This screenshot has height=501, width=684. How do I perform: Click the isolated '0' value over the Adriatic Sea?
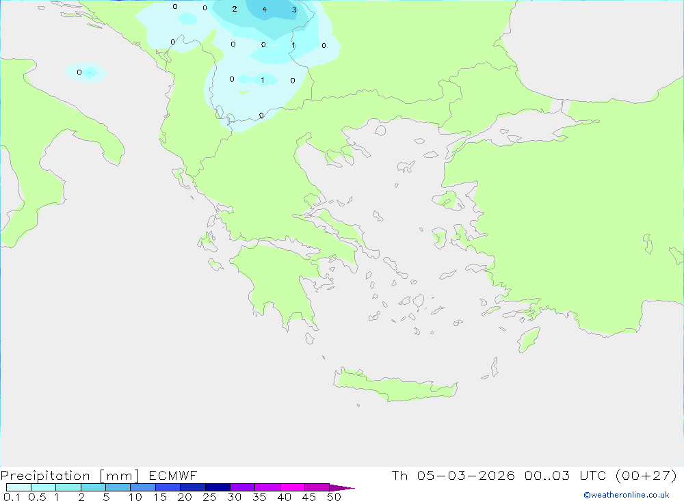coord(79,72)
